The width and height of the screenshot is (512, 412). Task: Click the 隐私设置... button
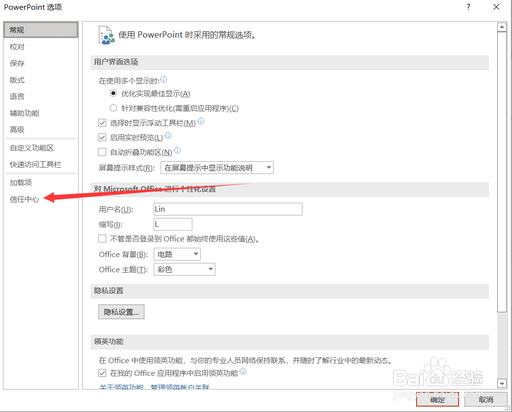point(121,312)
